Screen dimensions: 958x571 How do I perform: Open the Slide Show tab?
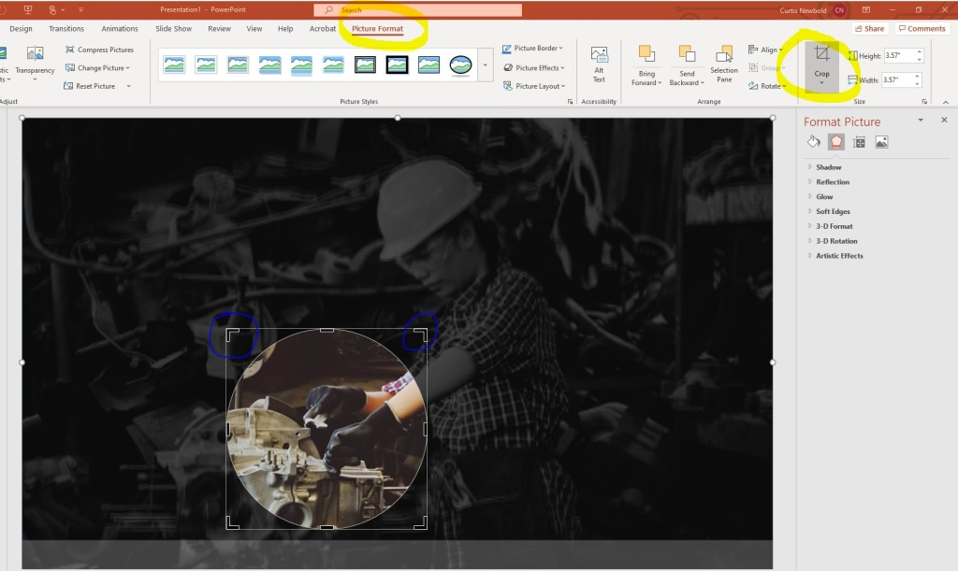tap(173, 28)
